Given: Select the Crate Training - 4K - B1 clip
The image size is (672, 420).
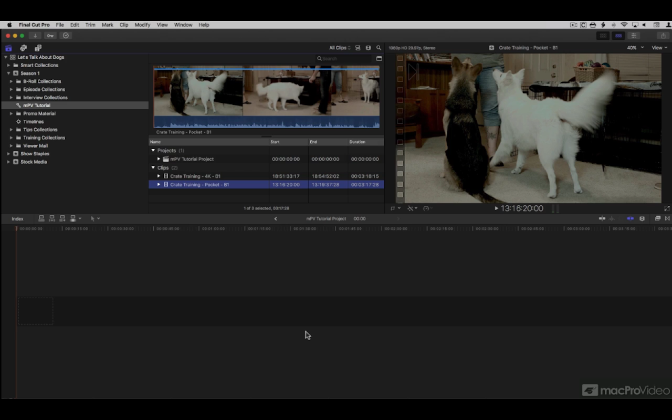Looking at the screenshot, I should (195, 176).
